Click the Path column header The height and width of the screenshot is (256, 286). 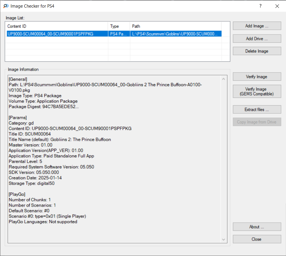pyautogui.click(x=176, y=26)
